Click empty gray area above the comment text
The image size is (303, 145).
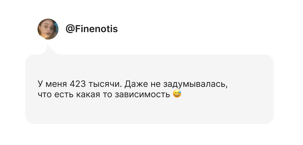(x=146, y=67)
